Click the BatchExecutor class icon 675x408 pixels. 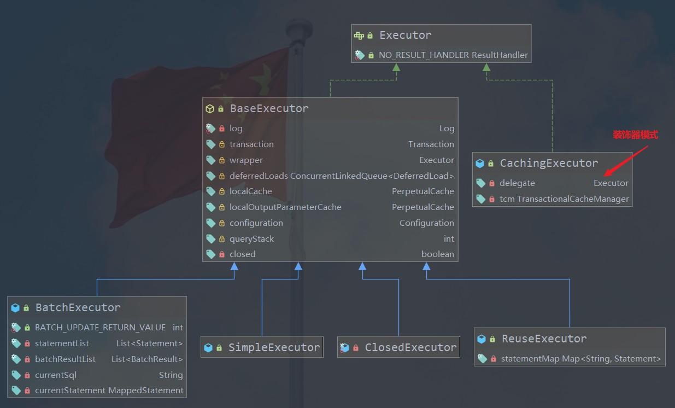click(15, 308)
